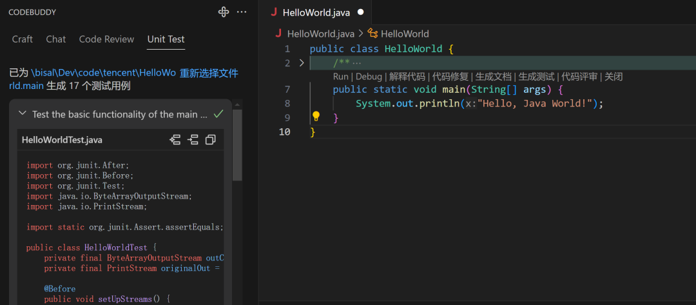Viewport: 696px width, 305px height.
Task: Click the HelloWorldTest.java file name header
Action: click(62, 140)
